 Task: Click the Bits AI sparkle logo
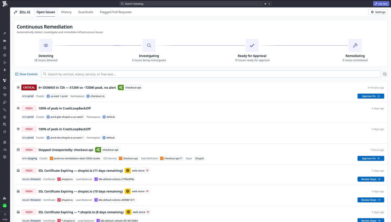(x=16, y=12)
